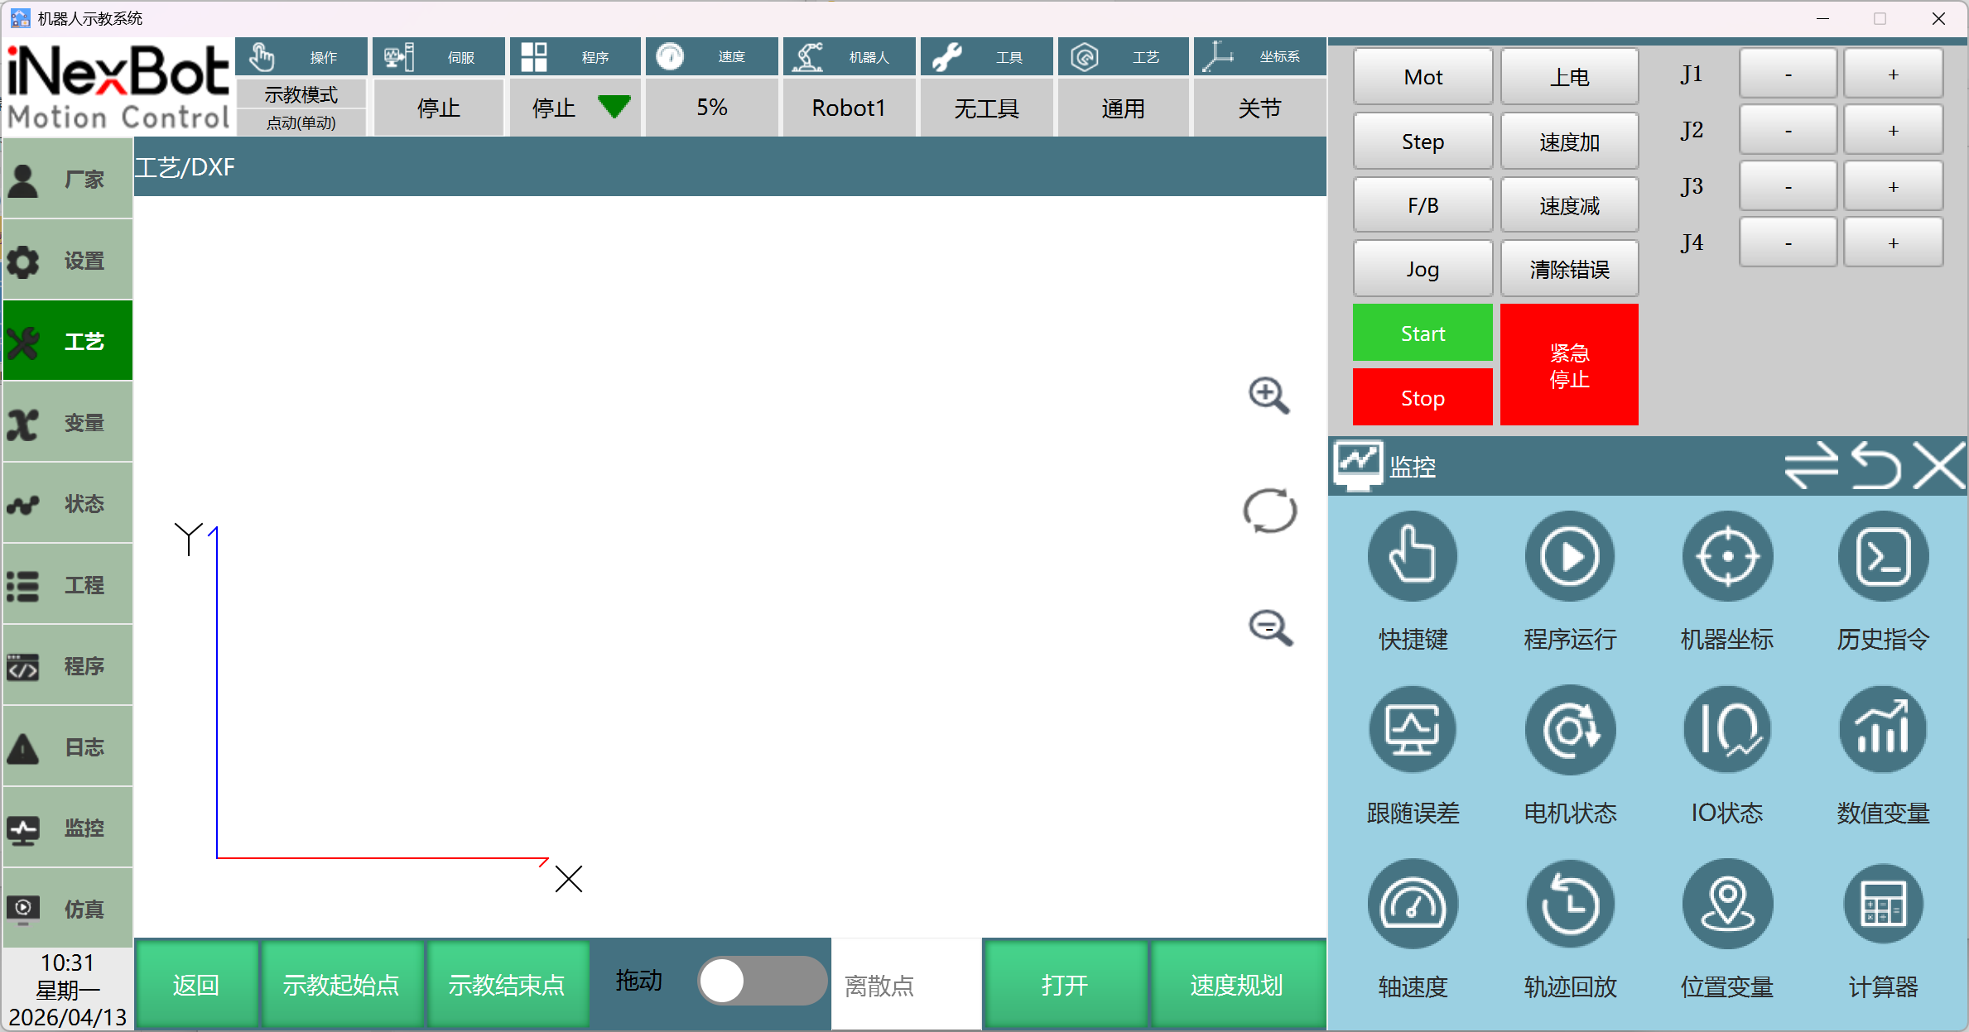Screen dimensions: 1969x1032
Task: Toggle the 示教模式 teach mode selector
Action: pos(301,95)
